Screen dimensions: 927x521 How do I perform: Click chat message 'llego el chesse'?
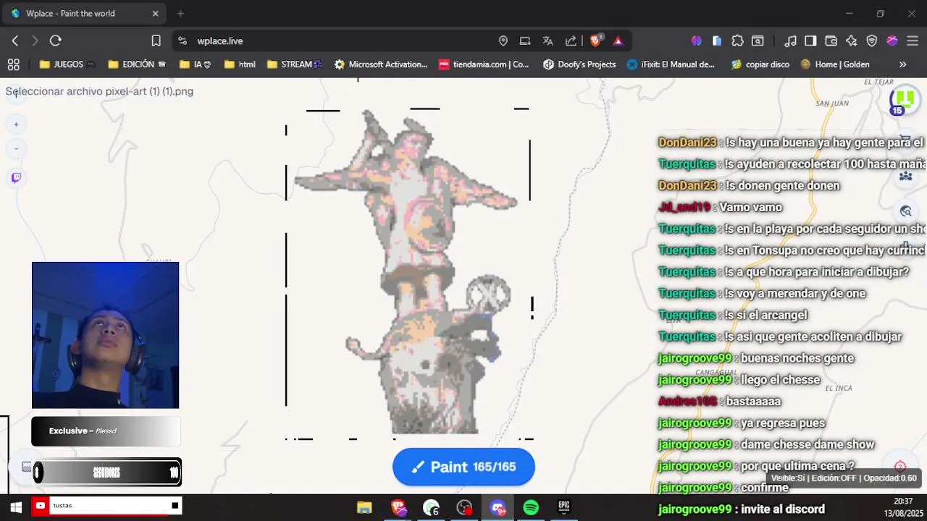point(780,379)
